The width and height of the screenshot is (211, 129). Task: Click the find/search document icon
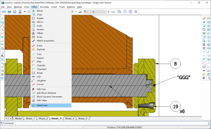(x=130, y=12)
